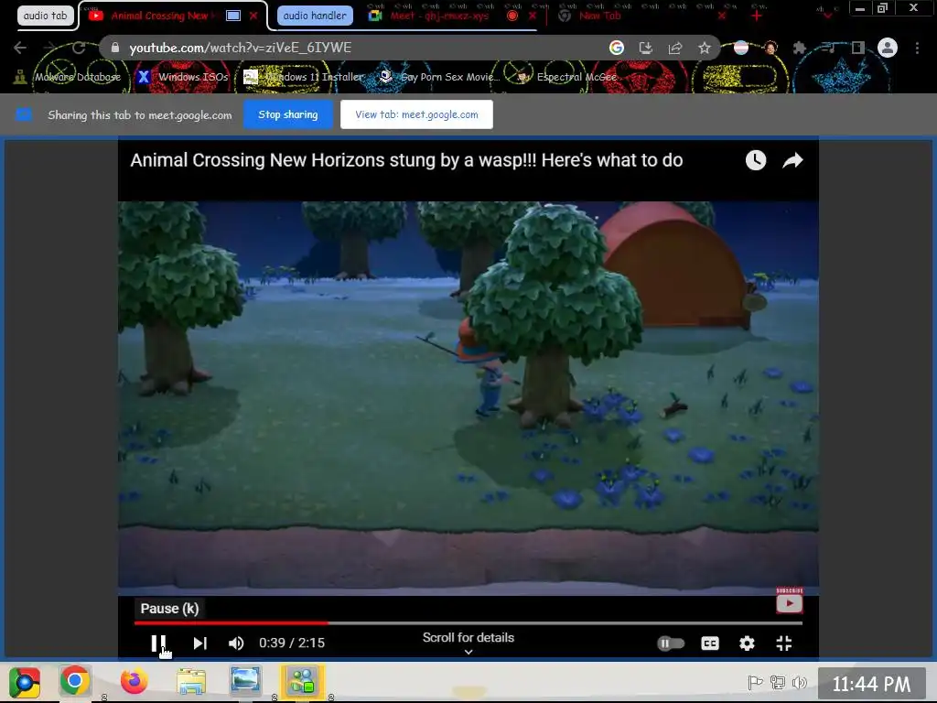Open File Explorer from the taskbar
Image resolution: width=937 pixels, height=703 pixels.
pyautogui.click(x=191, y=681)
